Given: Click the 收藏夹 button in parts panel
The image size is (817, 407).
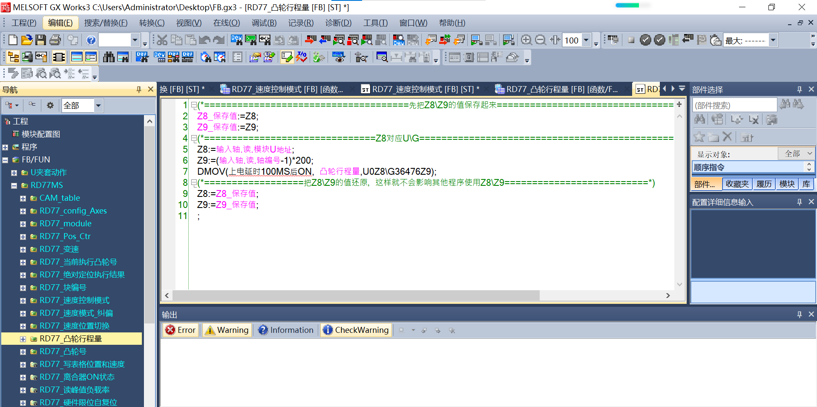Looking at the screenshot, I should (737, 184).
